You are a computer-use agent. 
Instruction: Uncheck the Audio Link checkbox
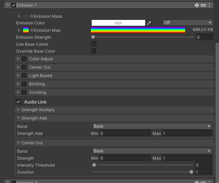18,102
